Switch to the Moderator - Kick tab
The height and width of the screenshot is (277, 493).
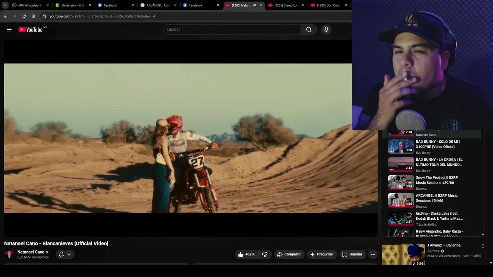(73, 5)
